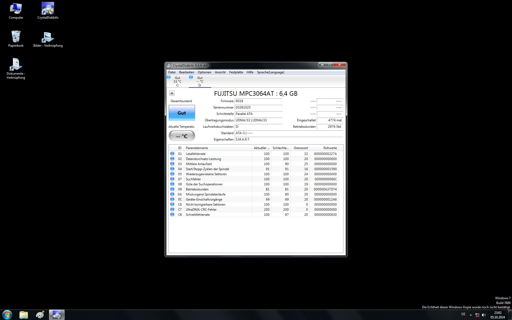Open the Festplatte menu
The height and width of the screenshot is (320, 512).
[236, 72]
